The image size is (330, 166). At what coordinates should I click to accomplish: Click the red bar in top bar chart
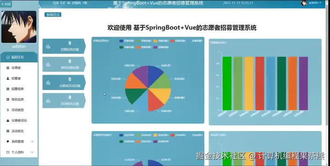tap(260, 83)
